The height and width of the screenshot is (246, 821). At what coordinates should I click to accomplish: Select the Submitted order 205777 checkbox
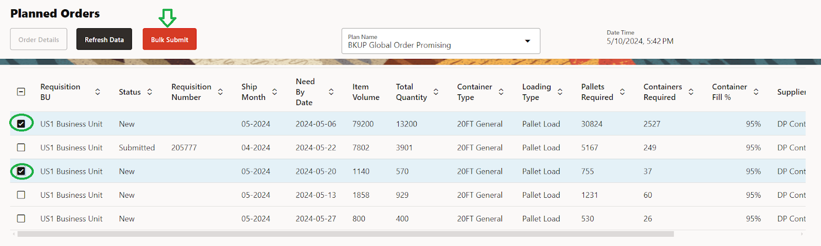tap(21, 148)
